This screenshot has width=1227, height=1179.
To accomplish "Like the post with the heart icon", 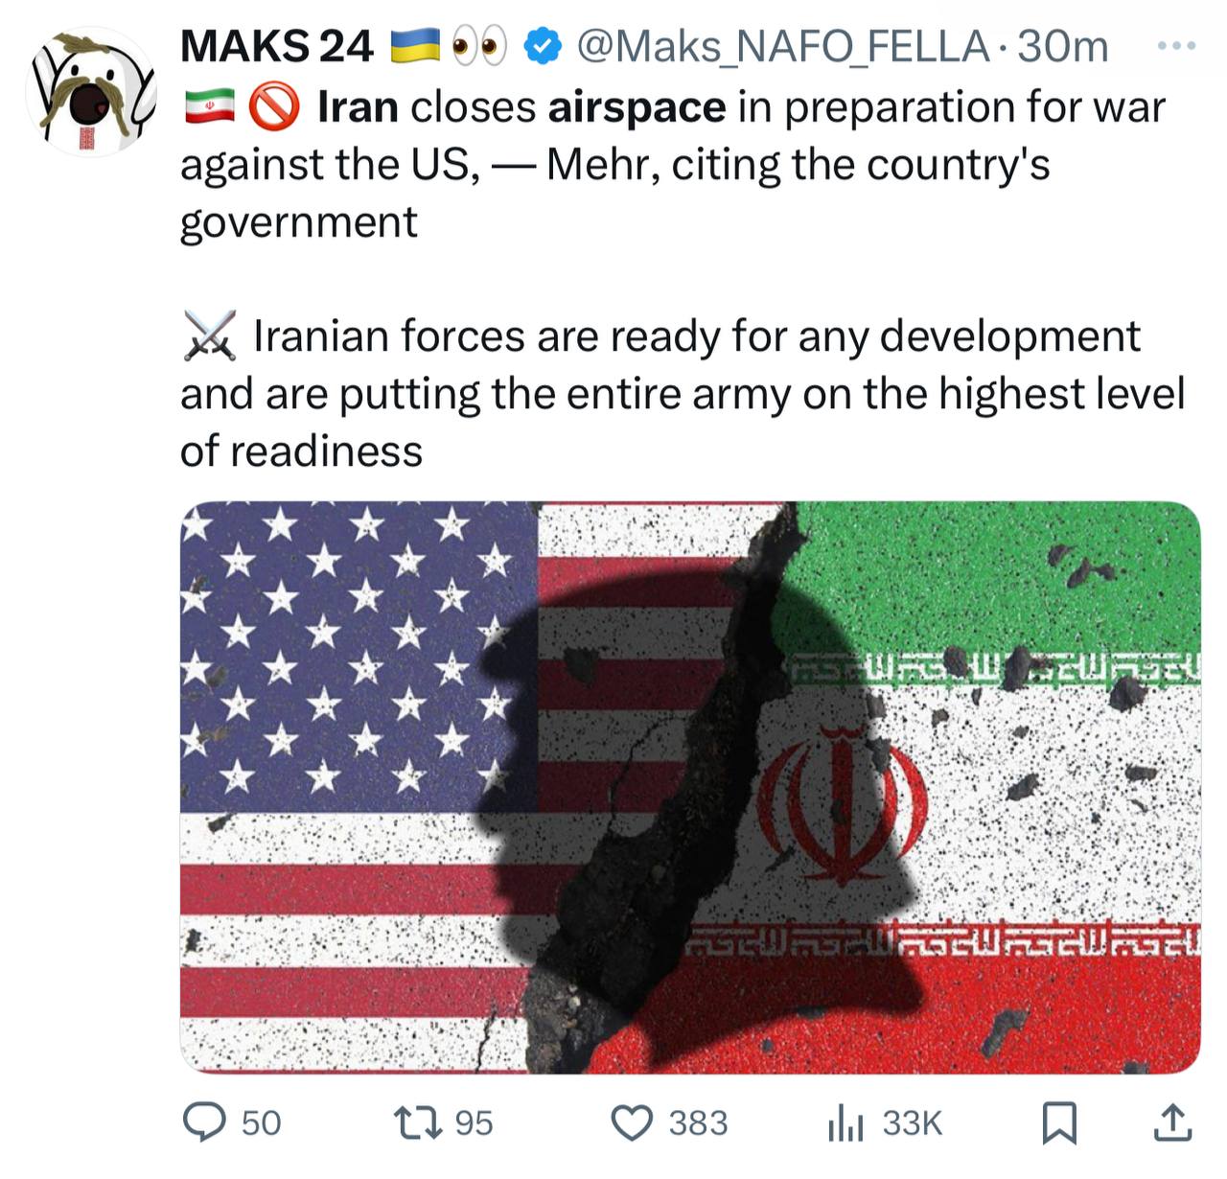I will pyautogui.click(x=632, y=1122).
